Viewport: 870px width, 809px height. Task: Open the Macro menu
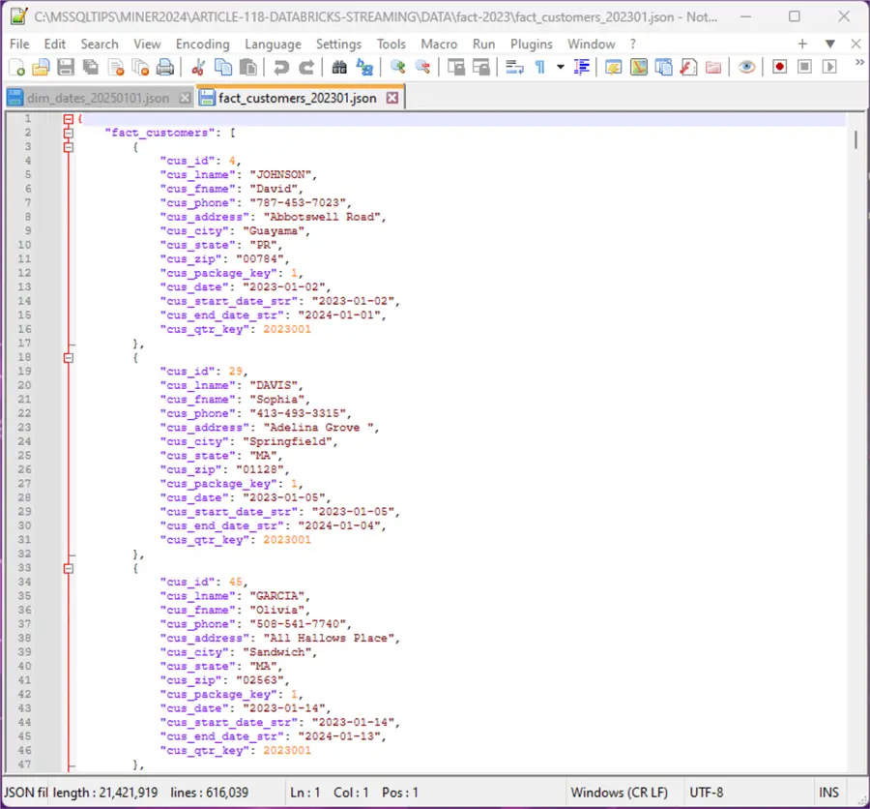pos(439,44)
